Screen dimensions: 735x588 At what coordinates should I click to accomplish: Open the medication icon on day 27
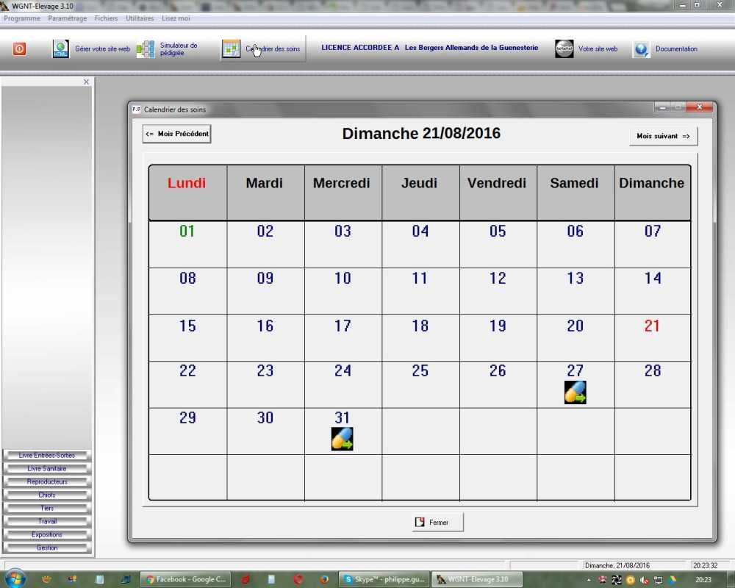[x=575, y=392]
